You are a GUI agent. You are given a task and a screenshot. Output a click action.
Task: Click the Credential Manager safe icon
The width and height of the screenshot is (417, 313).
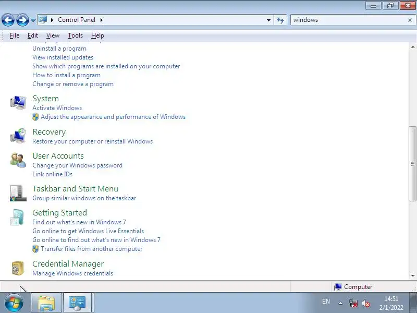click(x=18, y=268)
